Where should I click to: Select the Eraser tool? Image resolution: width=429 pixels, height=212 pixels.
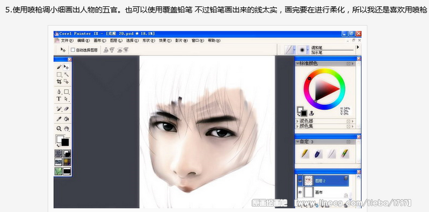(66, 109)
